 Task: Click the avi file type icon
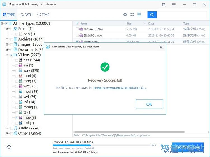[x=20, y=65]
